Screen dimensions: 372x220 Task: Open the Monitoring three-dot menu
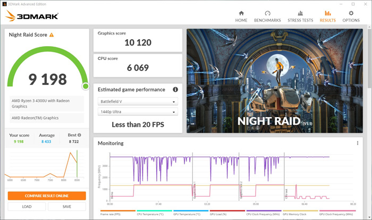[x=357, y=143]
